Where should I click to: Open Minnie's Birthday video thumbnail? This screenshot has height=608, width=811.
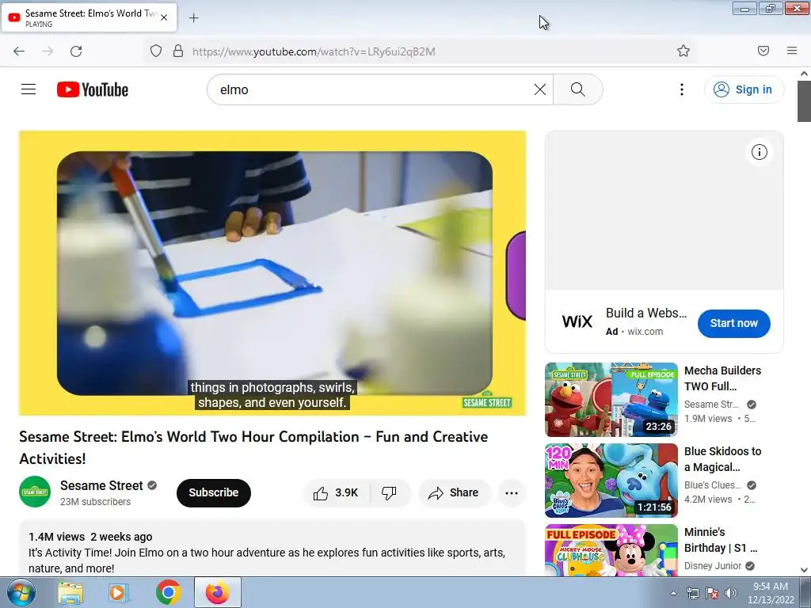[611, 550]
